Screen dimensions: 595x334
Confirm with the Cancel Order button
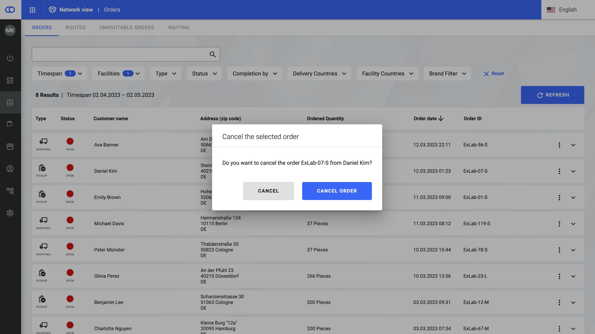[x=337, y=191]
